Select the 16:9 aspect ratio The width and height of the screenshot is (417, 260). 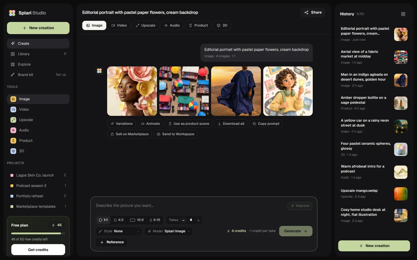click(x=137, y=220)
